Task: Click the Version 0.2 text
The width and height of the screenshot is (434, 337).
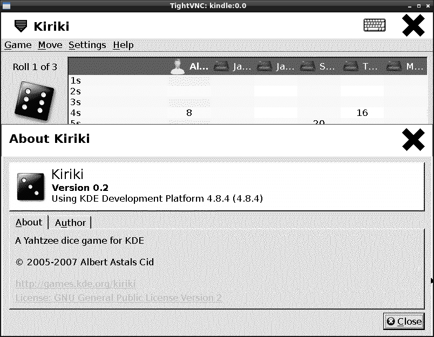Action: tap(80, 188)
